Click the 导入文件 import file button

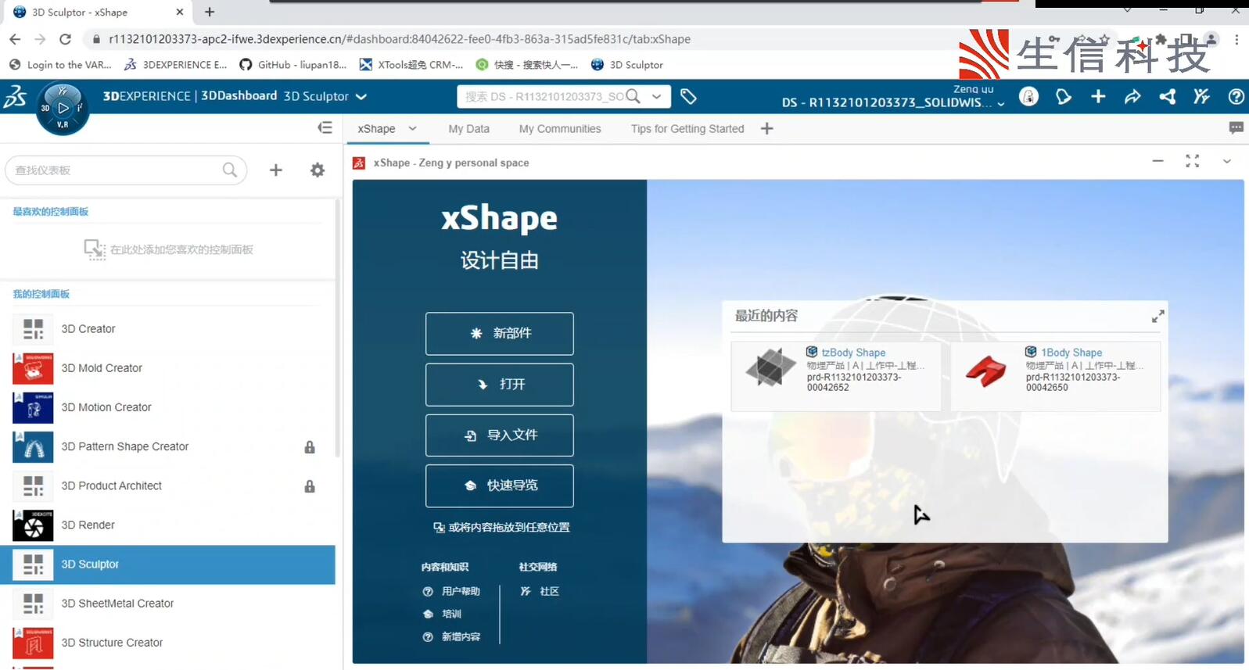pyautogui.click(x=500, y=435)
